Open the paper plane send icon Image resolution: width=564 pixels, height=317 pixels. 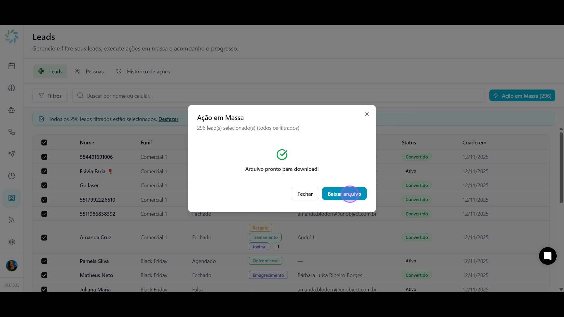point(11,154)
